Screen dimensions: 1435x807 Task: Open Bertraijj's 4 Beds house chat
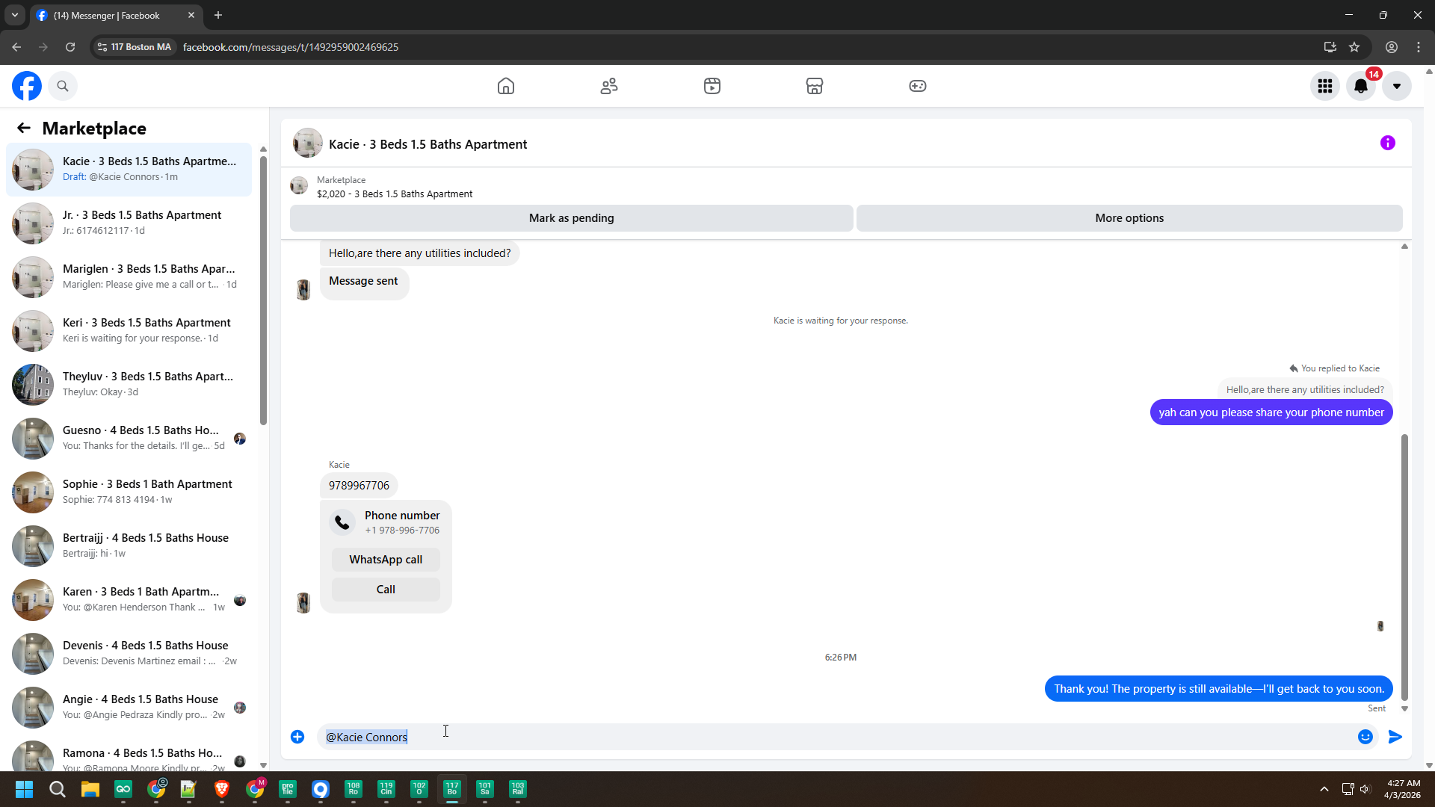[x=129, y=545]
